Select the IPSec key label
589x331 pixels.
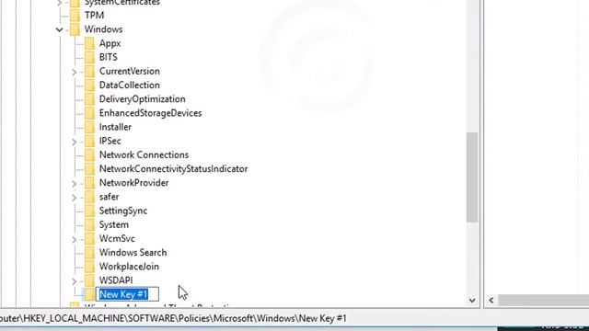(x=110, y=141)
